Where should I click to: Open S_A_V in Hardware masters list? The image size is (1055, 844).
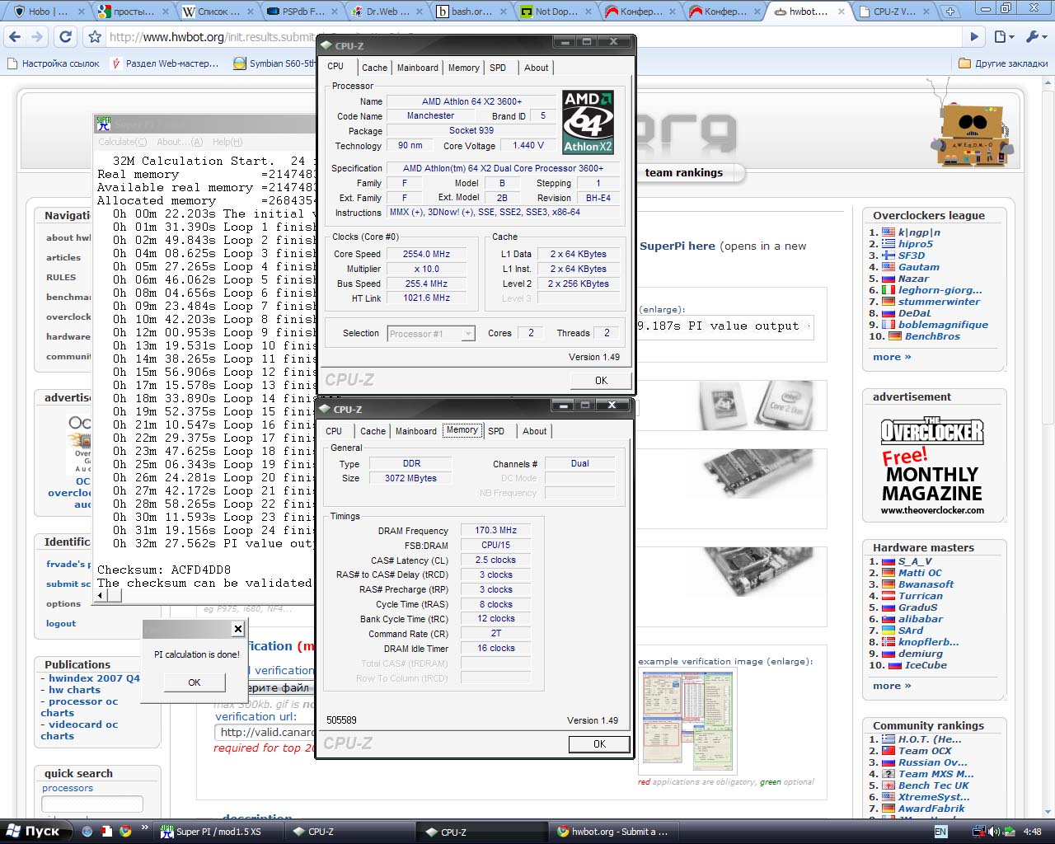915,561
